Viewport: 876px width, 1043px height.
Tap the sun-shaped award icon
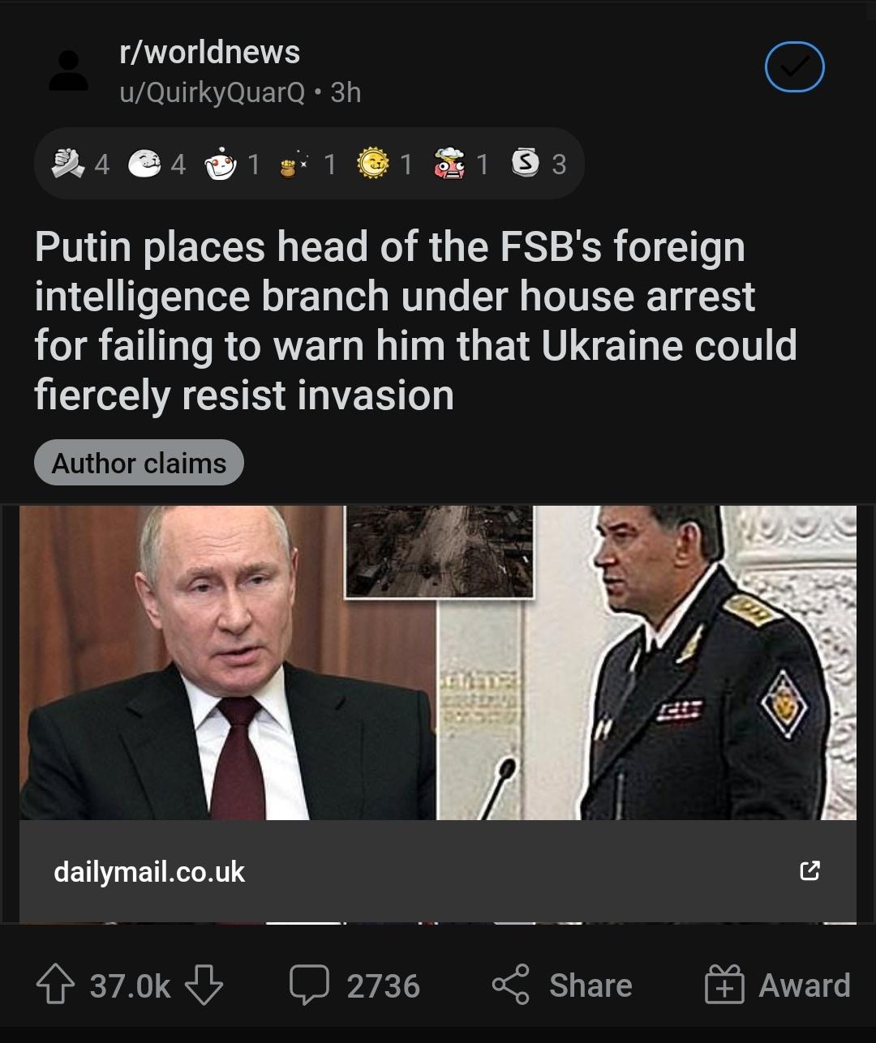374,164
